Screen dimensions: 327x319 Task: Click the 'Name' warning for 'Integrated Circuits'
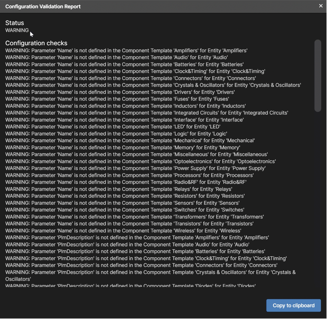[147, 113]
